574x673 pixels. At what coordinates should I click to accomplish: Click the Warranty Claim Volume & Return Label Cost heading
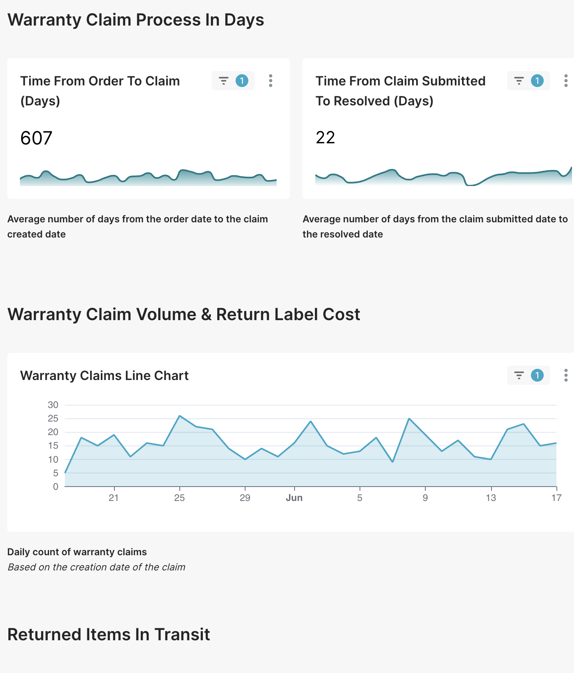click(184, 315)
